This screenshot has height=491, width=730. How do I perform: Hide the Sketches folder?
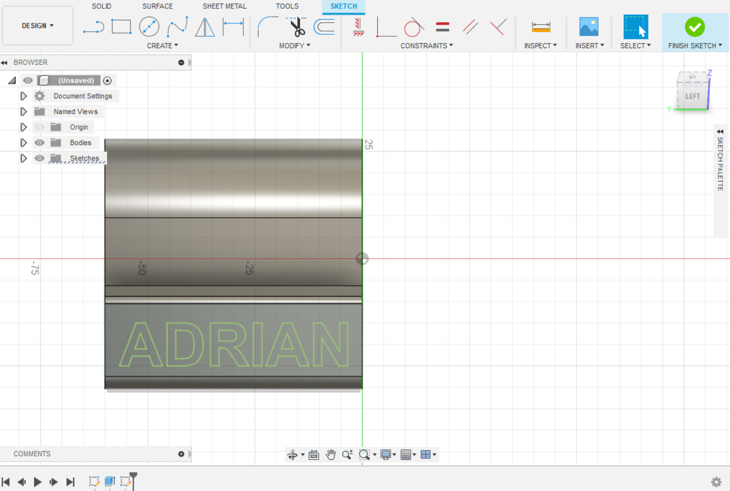[x=39, y=158]
